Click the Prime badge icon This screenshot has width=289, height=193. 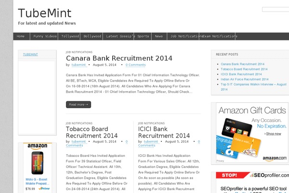(44, 189)
